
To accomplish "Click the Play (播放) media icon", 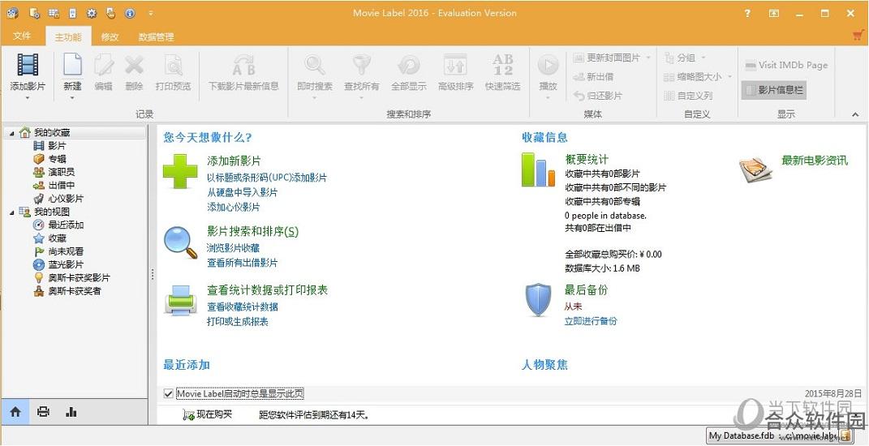I will point(549,65).
